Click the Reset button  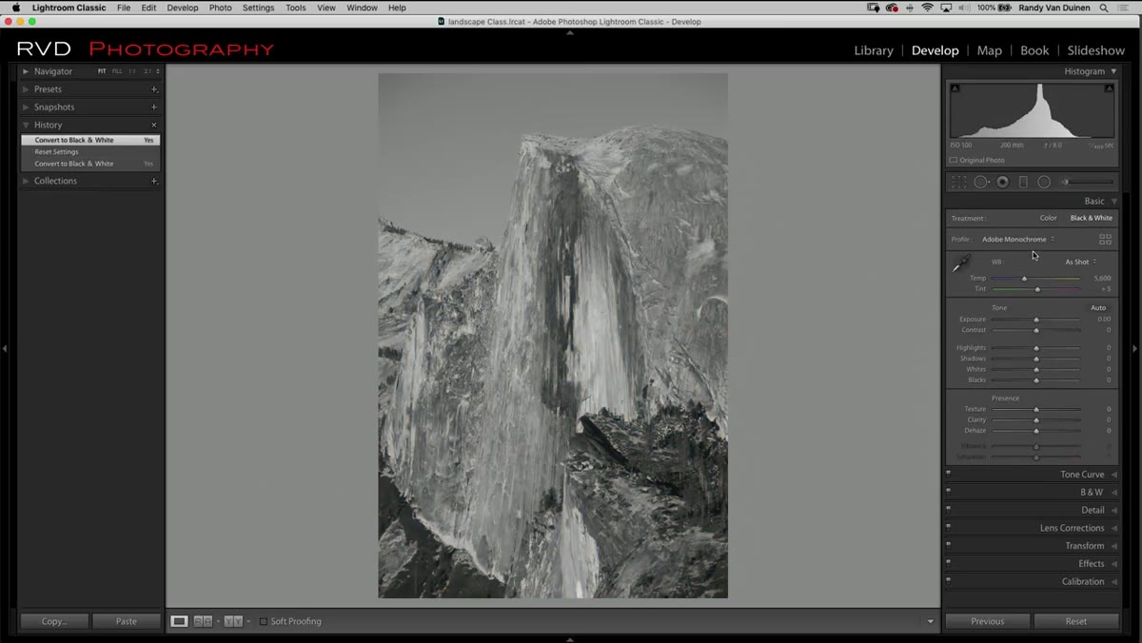[x=1076, y=621]
